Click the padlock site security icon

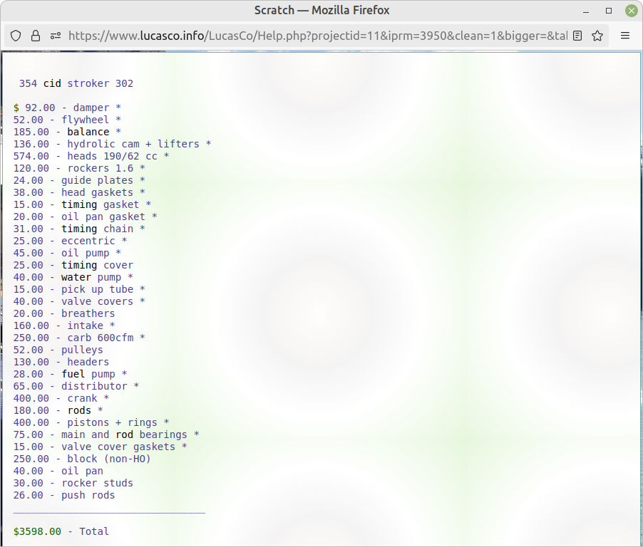pyautogui.click(x=35, y=36)
